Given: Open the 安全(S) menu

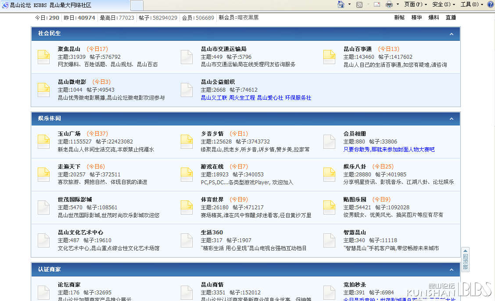Looking at the screenshot, I should click(444, 4).
